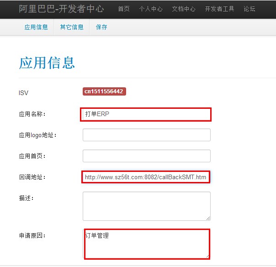Image resolution: width=276 pixels, height=267 pixels.
Task: Open 个人中心 from the navbar
Action: tap(151, 9)
